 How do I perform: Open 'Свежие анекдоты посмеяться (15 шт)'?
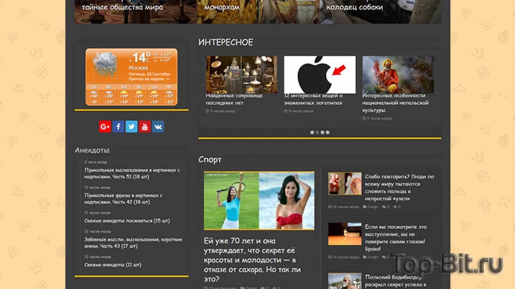(127, 220)
